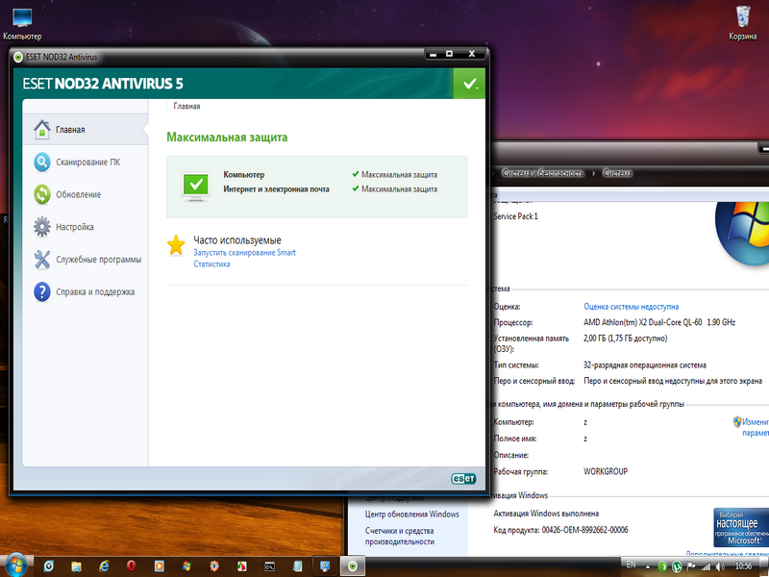Image resolution: width=769 pixels, height=577 pixels.
Task: Click the ESET logo at window bottom
Action: (463, 478)
